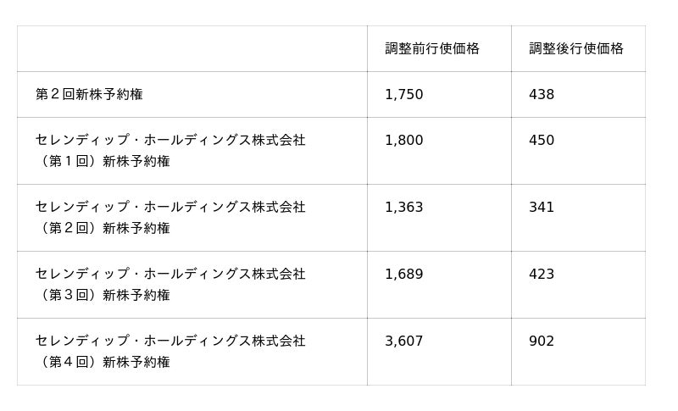The width and height of the screenshot is (678, 411).
Task: Select the first row label 第２回新株予約権 without company name
Action: pos(89,95)
